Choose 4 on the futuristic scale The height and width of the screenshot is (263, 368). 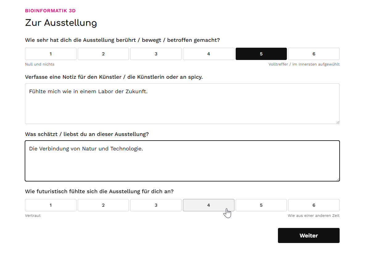pos(209,205)
